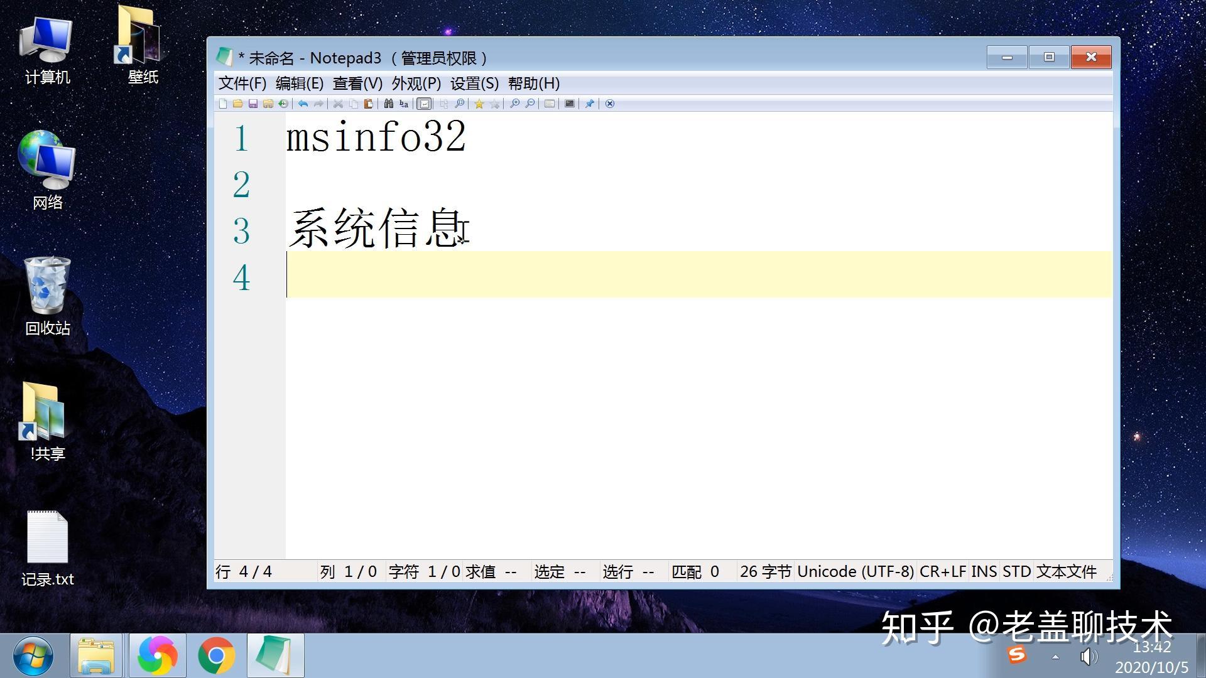Toggle insert mode via INS in status bar
The image size is (1206, 678).
click(x=983, y=571)
